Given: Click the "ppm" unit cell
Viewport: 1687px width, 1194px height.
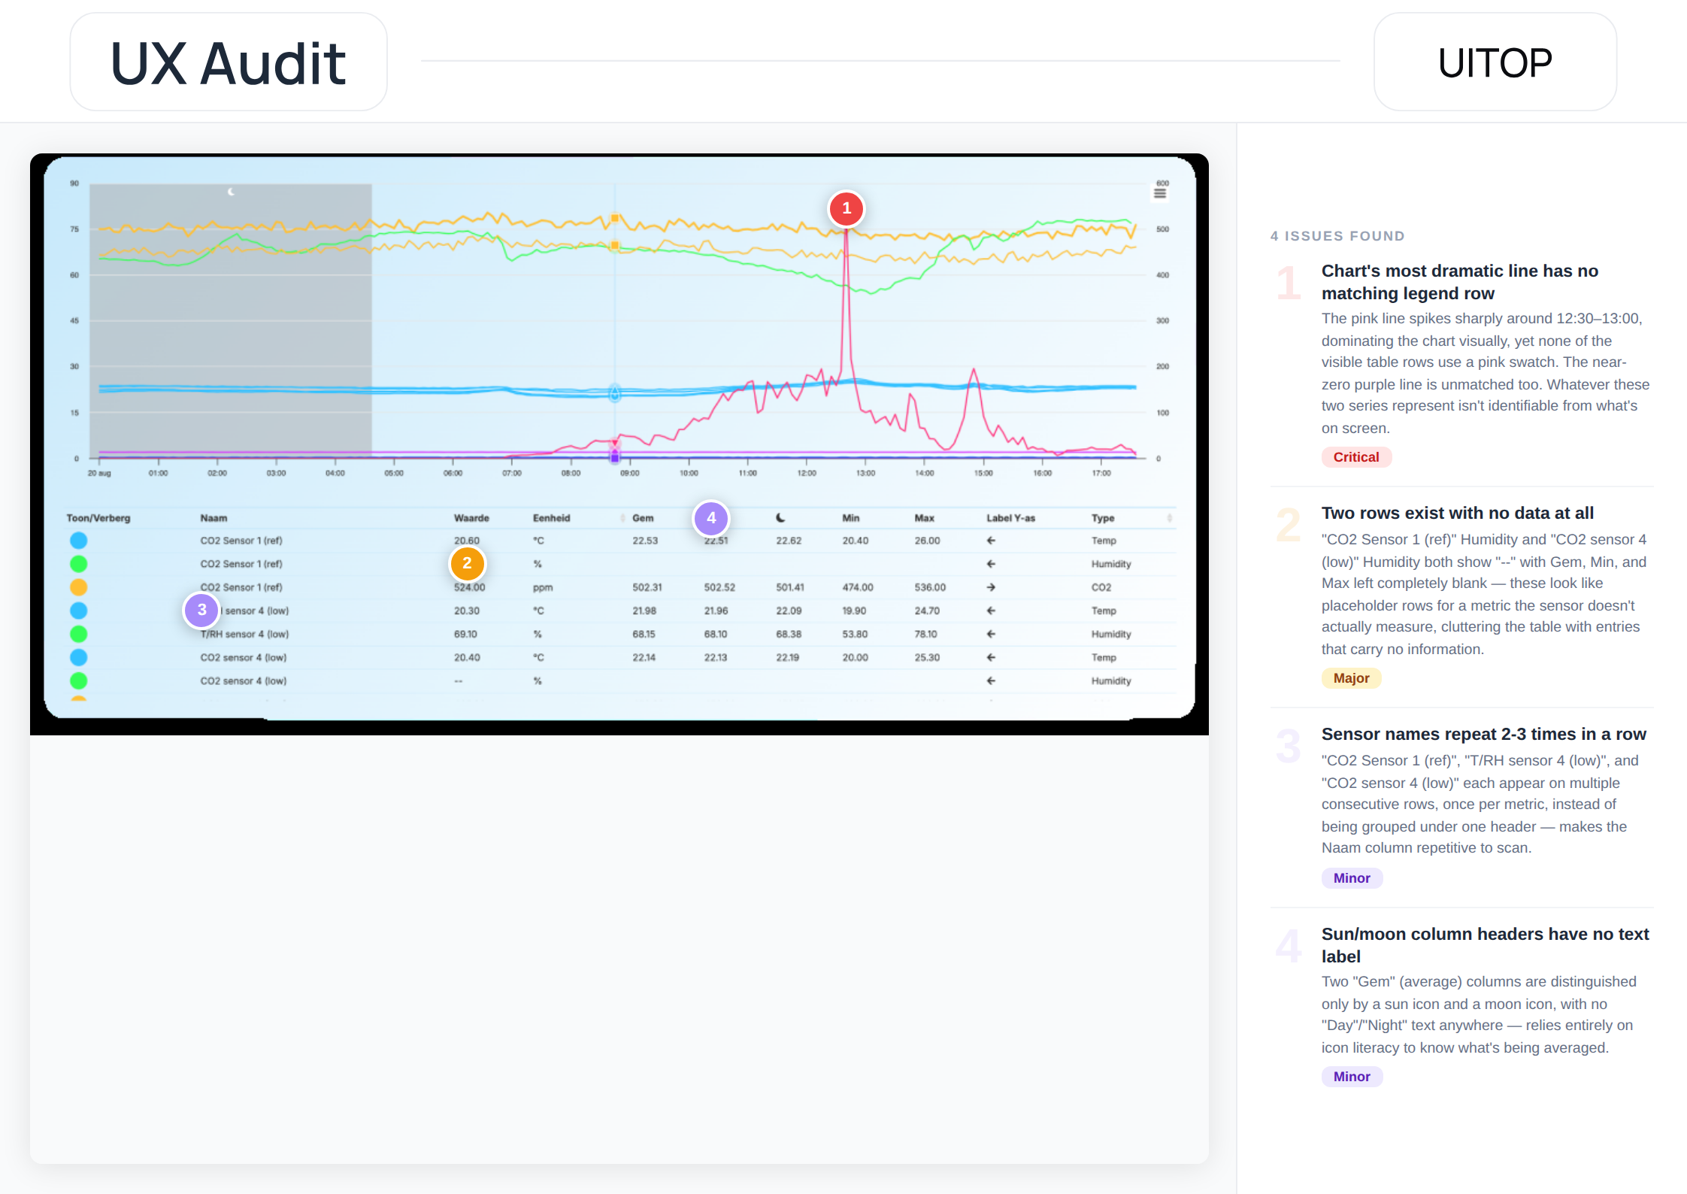Looking at the screenshot, I should (x=543, y=587).
